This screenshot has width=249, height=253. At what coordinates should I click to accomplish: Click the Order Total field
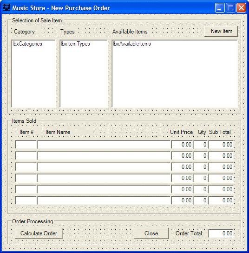221,233
